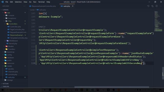Image resolution: width=164 pixels, height=92 pixels.
Task: Open the Help menu
Action: 48,2
